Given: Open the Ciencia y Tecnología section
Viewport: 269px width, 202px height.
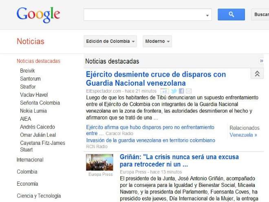Looking at the screenshot, I should 39,196.
